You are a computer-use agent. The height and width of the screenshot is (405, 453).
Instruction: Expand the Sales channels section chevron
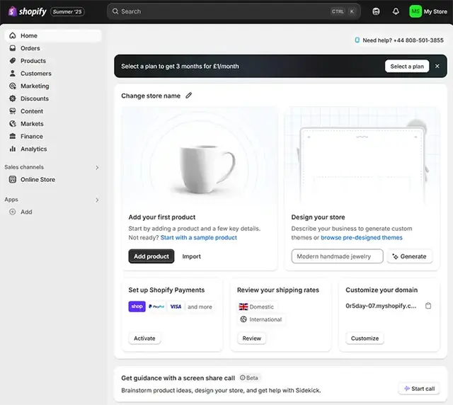(97, 167)
